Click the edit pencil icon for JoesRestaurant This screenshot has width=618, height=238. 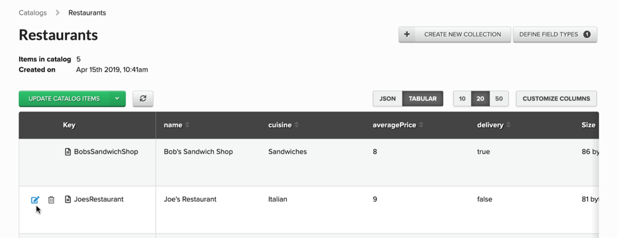click(x=35, y=200)
